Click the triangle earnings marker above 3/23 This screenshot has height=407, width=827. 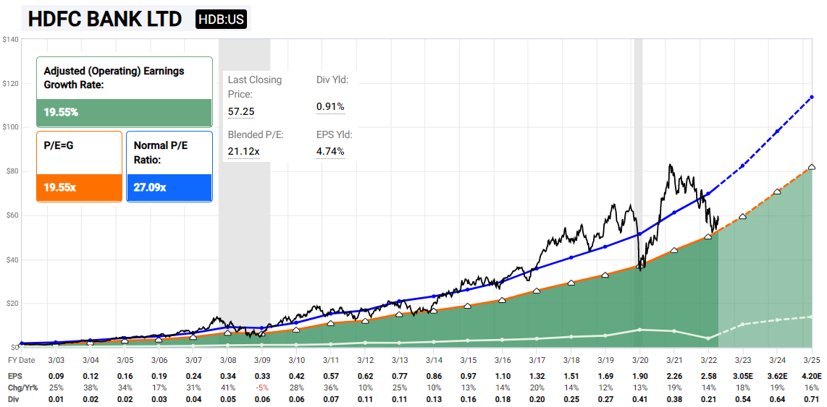(742, 216)
